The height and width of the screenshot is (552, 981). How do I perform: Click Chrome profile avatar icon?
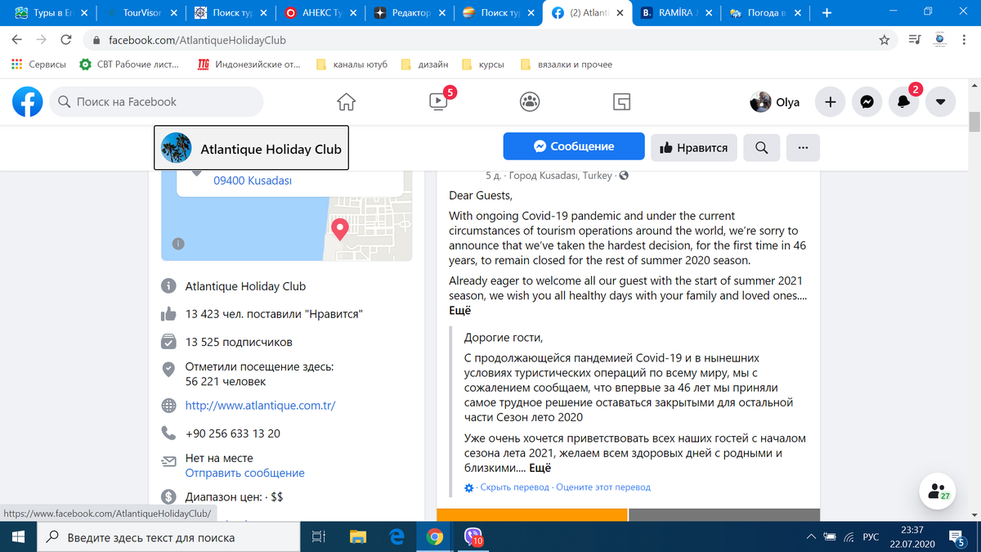(x=940, y=40)
